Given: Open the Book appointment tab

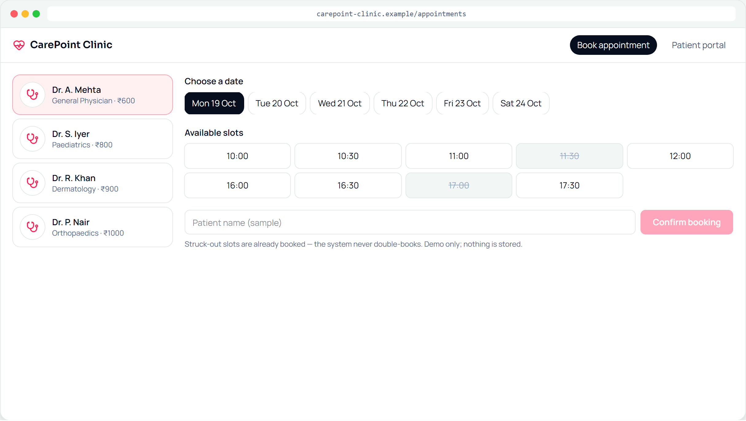Looking at the screenshot, I should [x=613, y=45].
